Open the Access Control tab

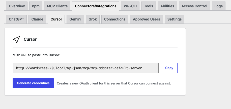(x=194, y=6)
